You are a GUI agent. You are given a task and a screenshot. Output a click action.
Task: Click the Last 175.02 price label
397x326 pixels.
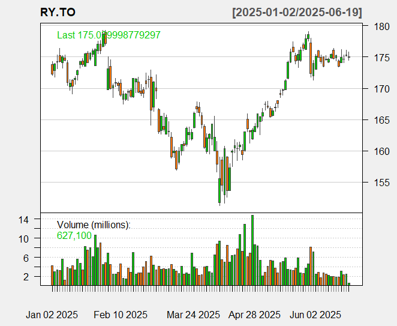pyautogui.click(x=109, y=35)
